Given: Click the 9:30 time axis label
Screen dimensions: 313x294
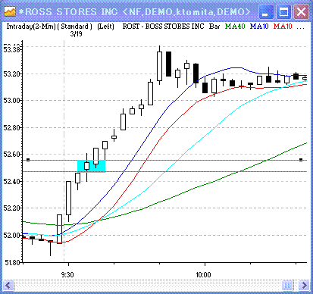Looking at the screenshot, I should tap(67, 274).
